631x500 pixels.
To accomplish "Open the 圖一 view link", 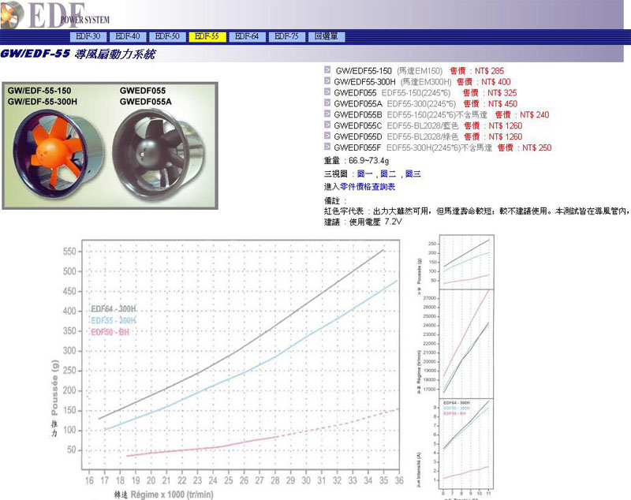I will [x=365, y=174].
